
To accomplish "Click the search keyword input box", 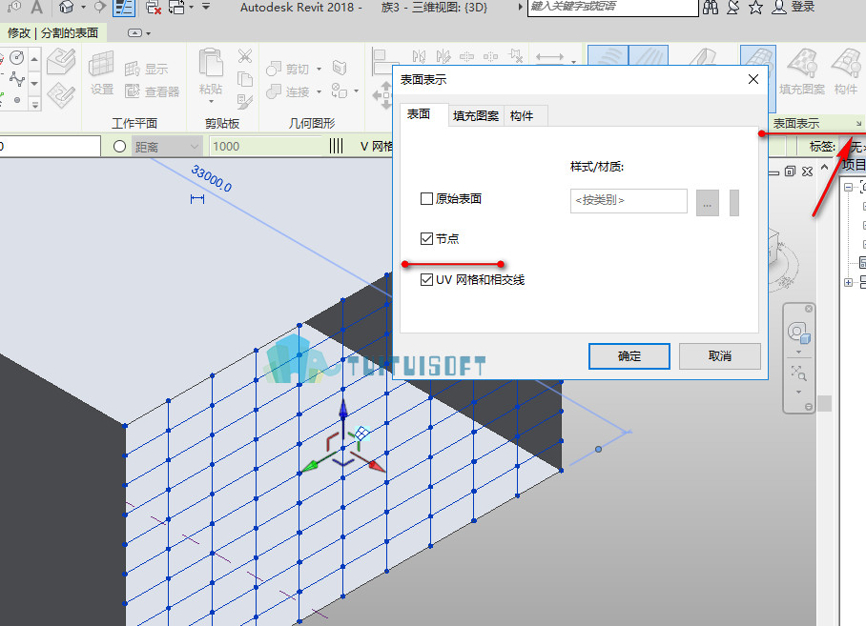I will point(613,8).
